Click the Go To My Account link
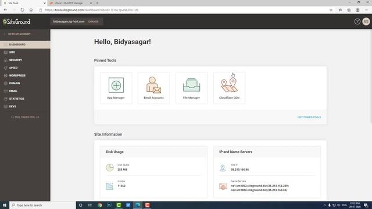This screenshot has width=372, height=209. pos(17,34)
